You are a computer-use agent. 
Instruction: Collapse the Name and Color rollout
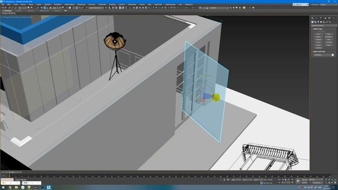pos(319,52)
